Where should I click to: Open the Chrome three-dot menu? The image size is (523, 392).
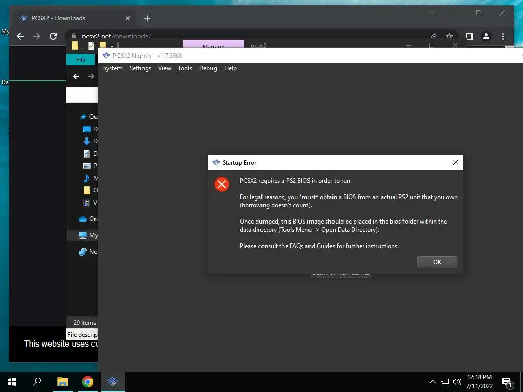pos(503,36)
